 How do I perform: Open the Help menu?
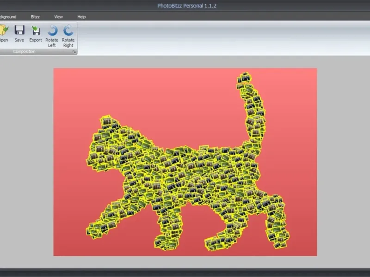click(81, 17)
